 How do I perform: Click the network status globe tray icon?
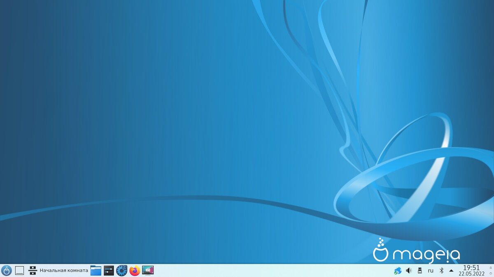click(x=398, y=270)
